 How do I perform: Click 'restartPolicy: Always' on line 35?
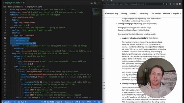[27, 98]
